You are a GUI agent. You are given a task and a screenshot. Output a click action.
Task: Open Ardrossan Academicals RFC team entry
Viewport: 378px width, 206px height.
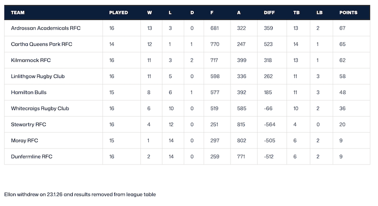(46, 28)
